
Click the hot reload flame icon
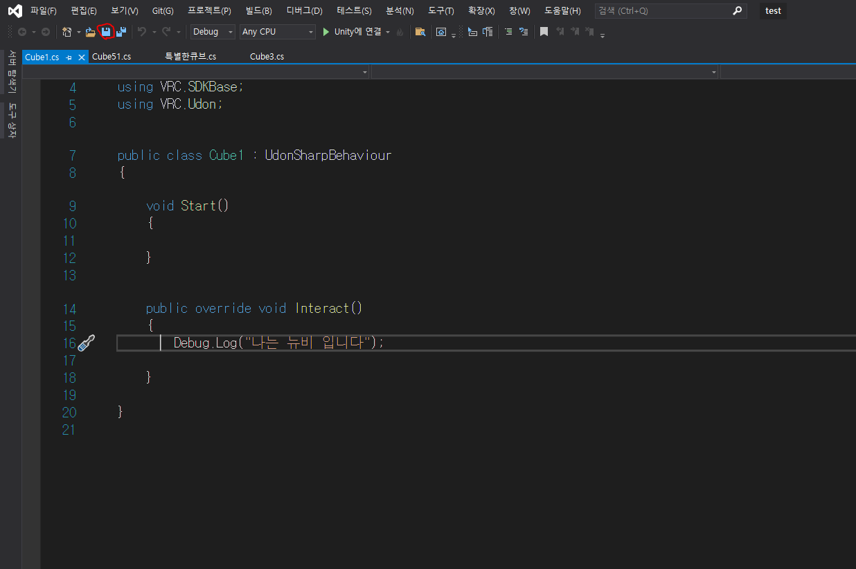tap(400, 32)
